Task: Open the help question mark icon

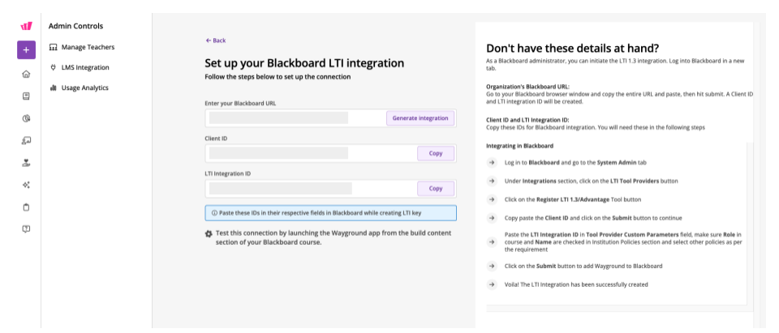Action: coord(26,229)
